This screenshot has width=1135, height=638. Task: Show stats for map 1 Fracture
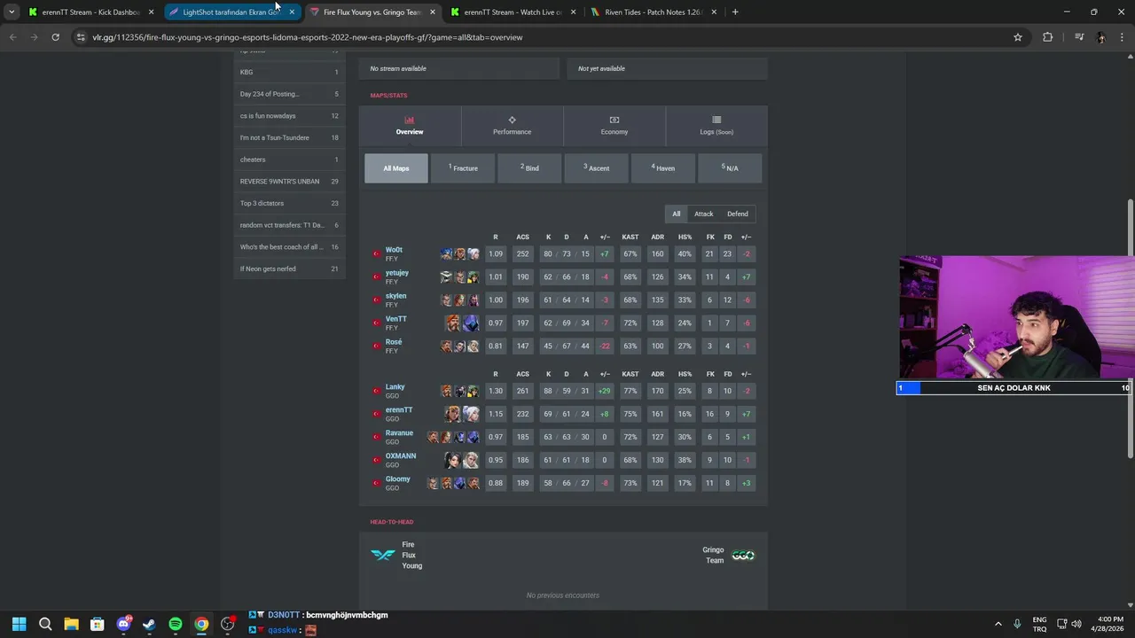click(463, 168)
